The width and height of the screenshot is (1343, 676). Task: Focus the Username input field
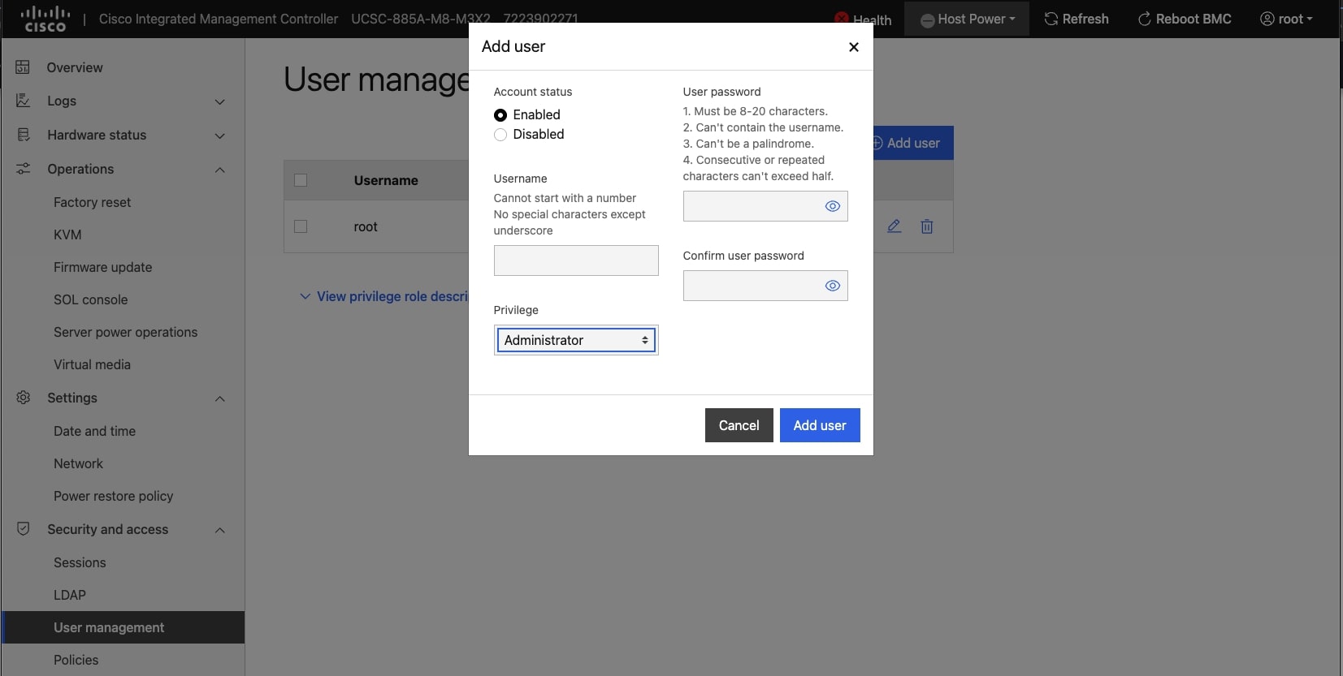576,260
